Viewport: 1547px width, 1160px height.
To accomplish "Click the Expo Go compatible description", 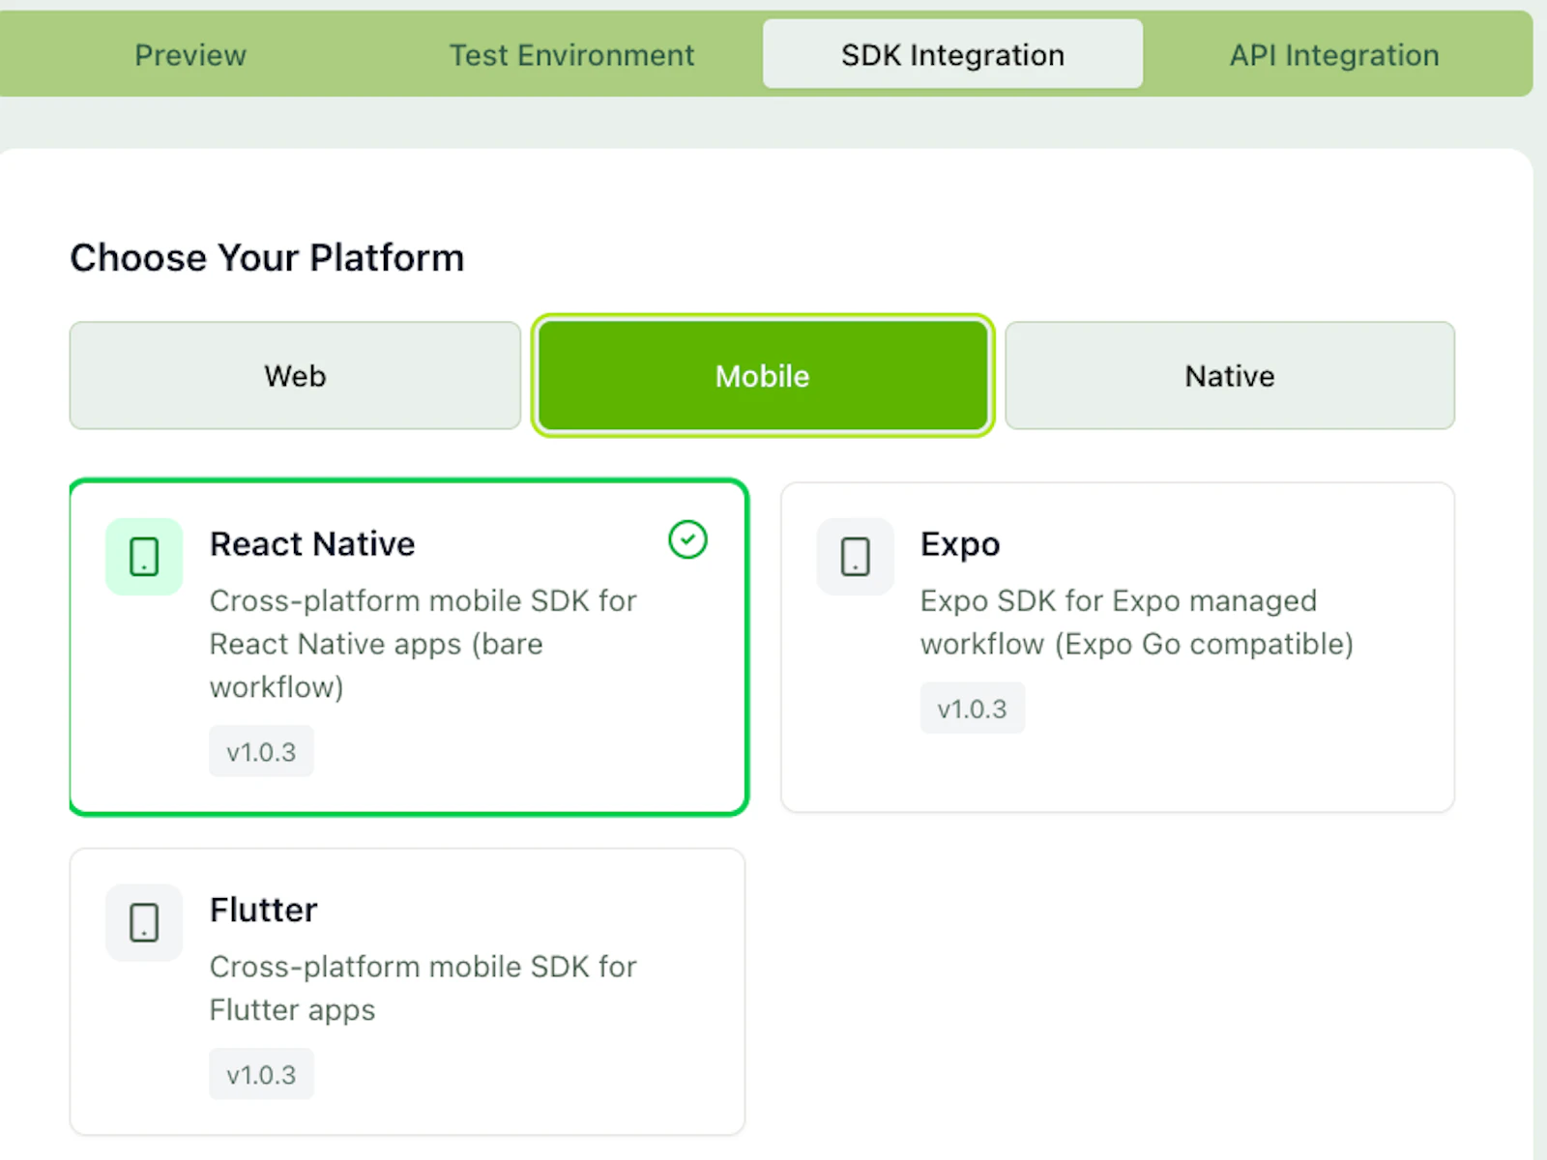I will click(1137, 623).
